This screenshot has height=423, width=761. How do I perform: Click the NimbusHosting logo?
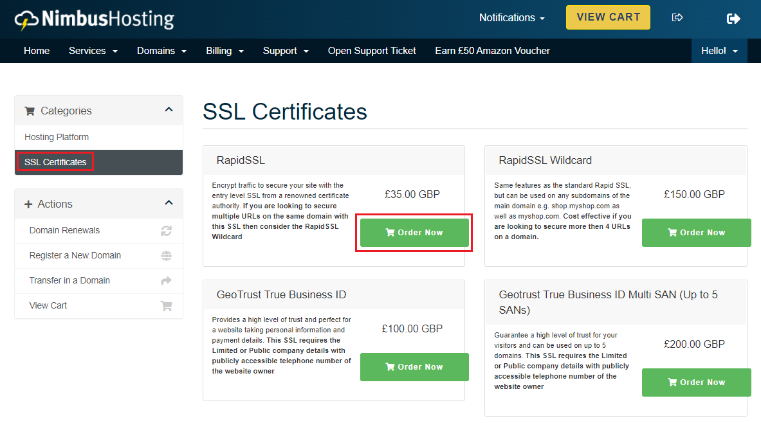coord(94,19)
